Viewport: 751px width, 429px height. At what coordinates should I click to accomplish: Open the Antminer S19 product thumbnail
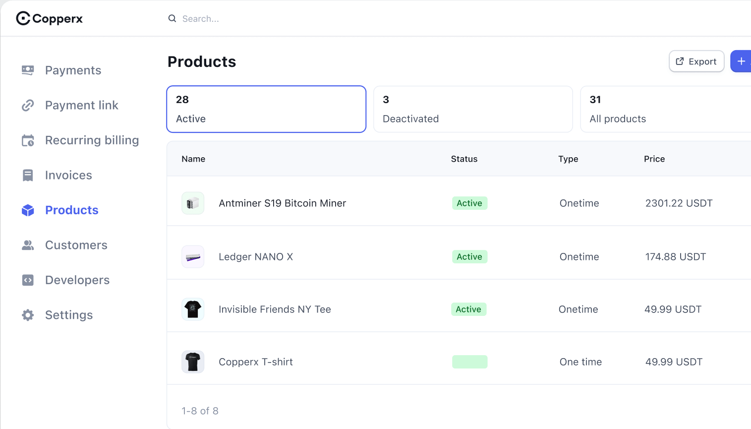(x=193, y=203)
